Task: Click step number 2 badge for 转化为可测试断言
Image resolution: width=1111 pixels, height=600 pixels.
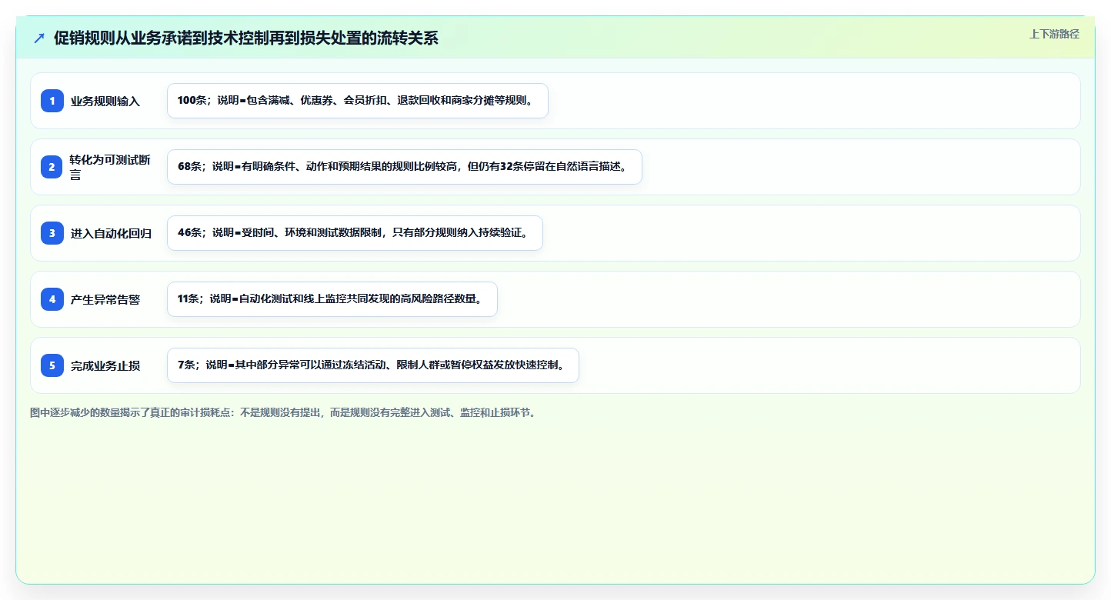Action: click(x=52, y=167)
